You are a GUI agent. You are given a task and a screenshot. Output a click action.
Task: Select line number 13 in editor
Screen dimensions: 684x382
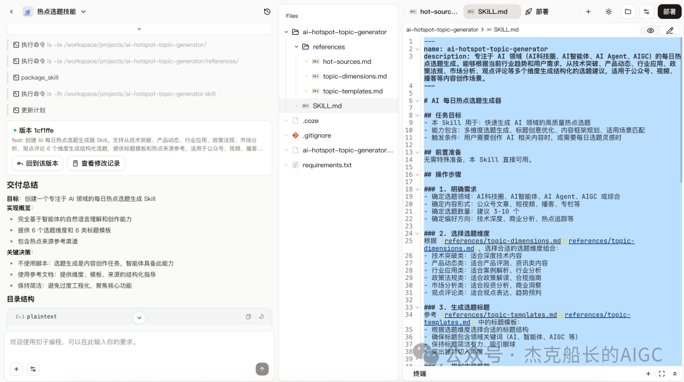(x=408, y=153)
